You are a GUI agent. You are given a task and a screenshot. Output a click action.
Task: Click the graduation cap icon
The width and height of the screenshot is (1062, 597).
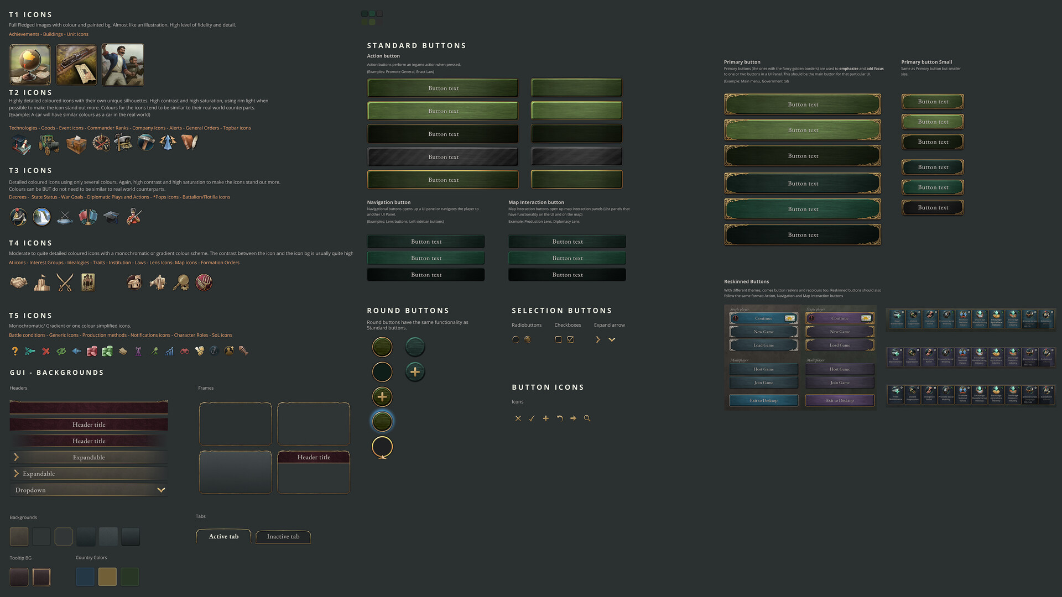[111, 217]
